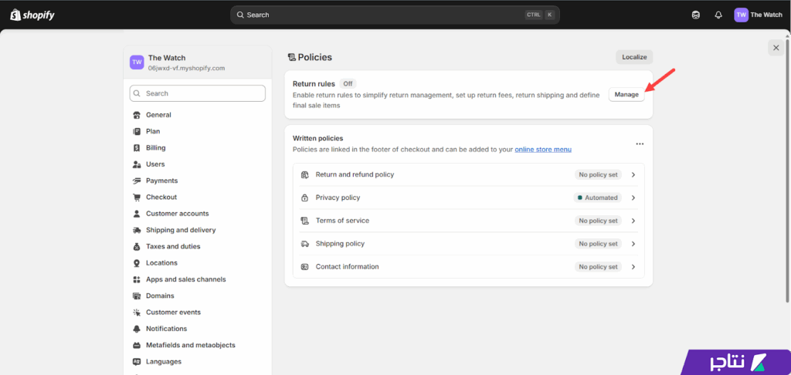Expand the Shipping policy row chevron
Viewport: 791px width, 375px height.
pos(633,244)
